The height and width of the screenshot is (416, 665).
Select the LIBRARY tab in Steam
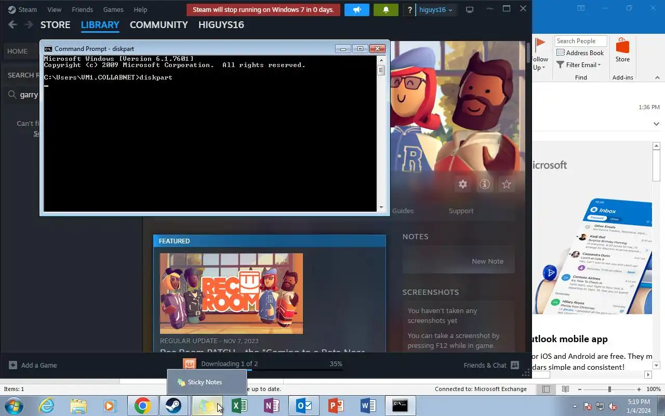(100, 24)
